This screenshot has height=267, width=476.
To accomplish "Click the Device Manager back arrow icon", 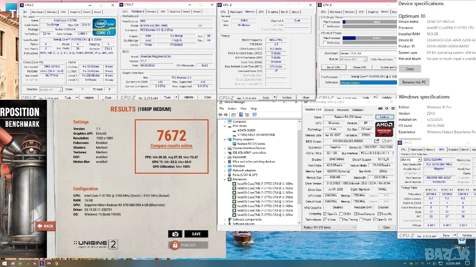I will coord(222,115).
